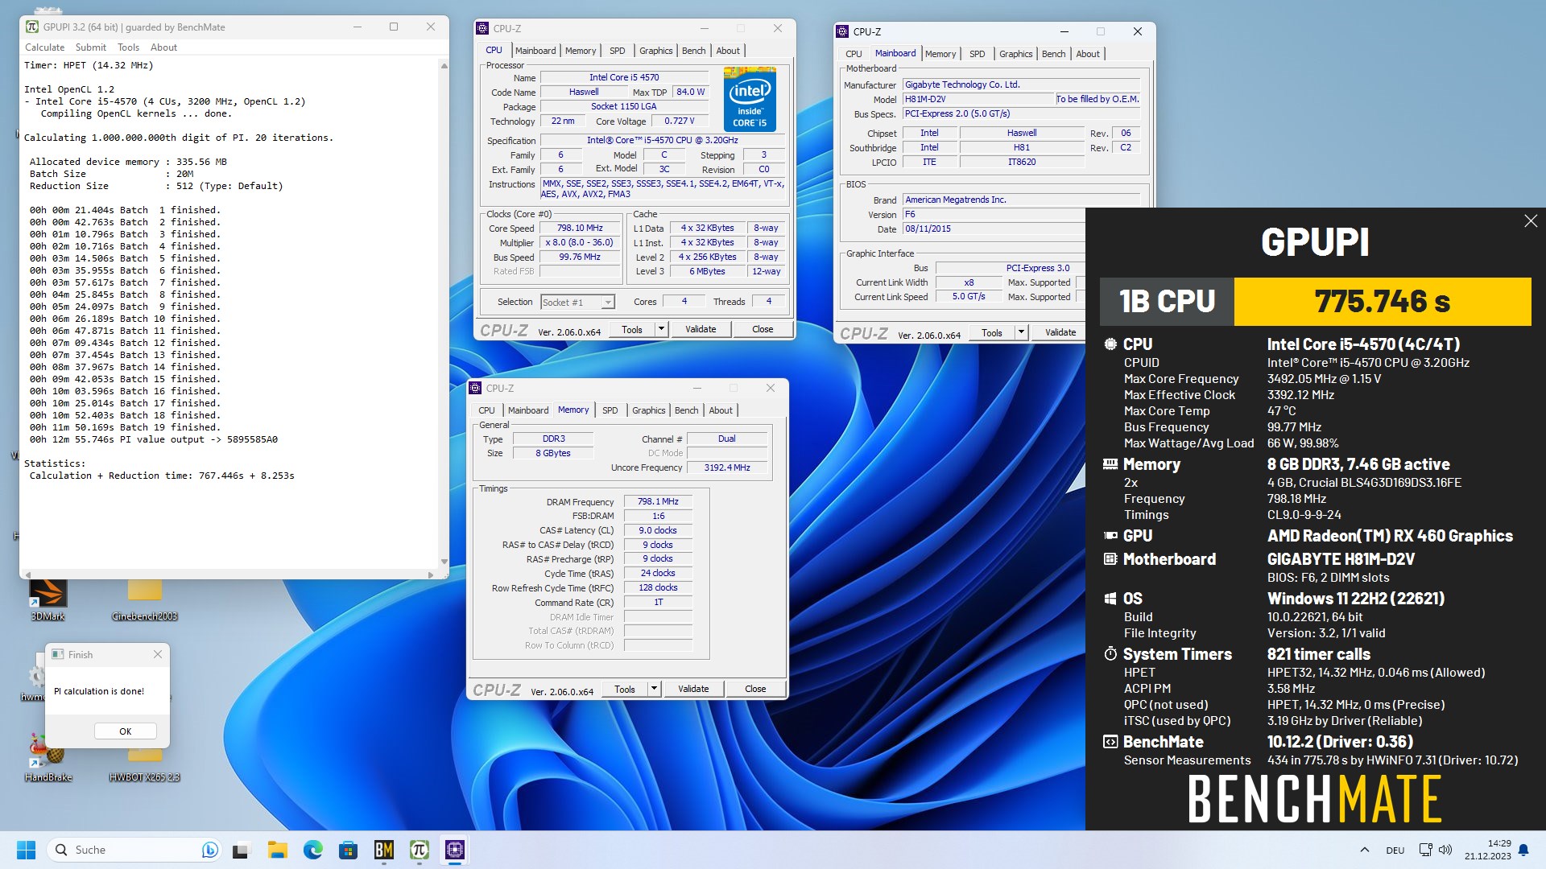Open the About menu in GPUPI
Image resolution: width=1546 pixels, height=869 pixels.
[163, 47]
